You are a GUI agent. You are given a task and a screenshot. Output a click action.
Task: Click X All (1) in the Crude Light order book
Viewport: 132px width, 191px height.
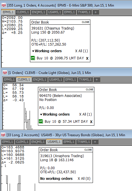coord(86,114)
